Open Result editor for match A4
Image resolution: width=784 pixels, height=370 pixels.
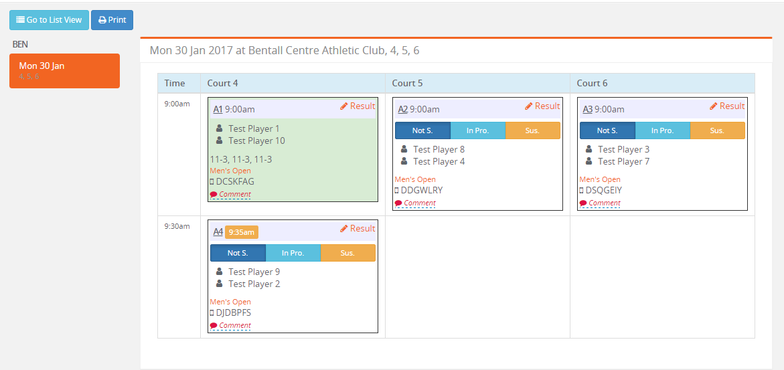coord(358,229)
